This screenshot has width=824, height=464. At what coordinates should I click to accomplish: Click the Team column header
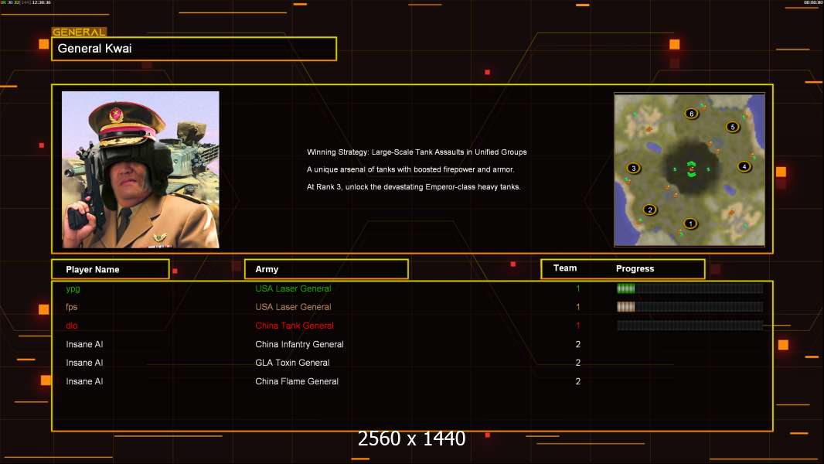pos(565,268)
